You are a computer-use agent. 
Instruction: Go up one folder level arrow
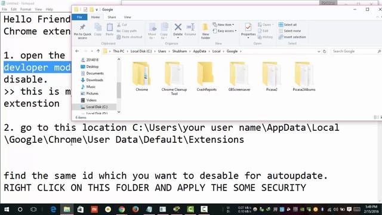tap(98, 51)
